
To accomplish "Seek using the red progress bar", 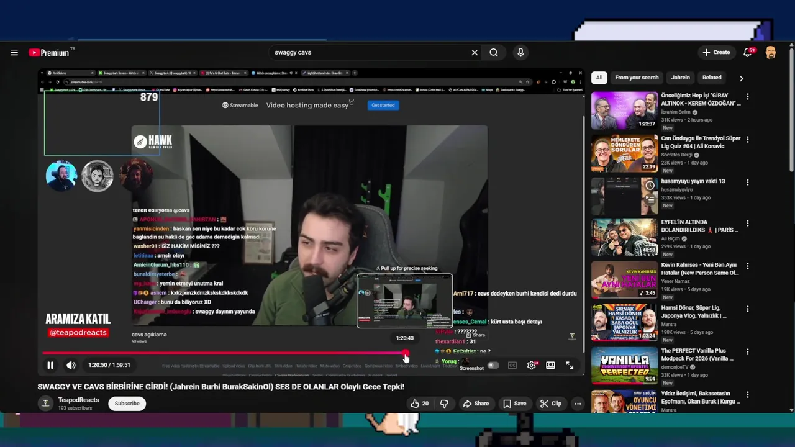I will click(224, 353).
